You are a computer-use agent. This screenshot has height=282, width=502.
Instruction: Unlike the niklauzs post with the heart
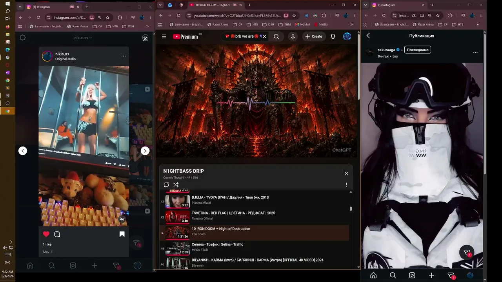pos(46,234)
